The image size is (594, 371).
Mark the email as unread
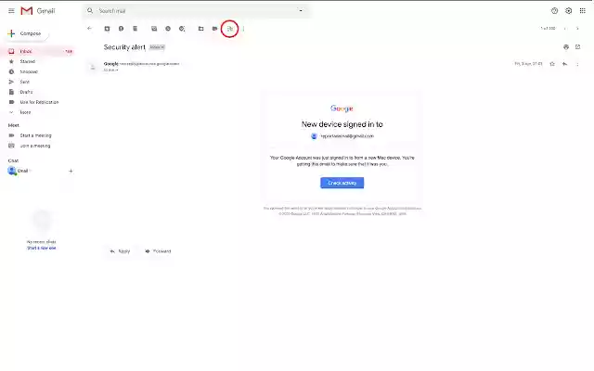(154, 29)
